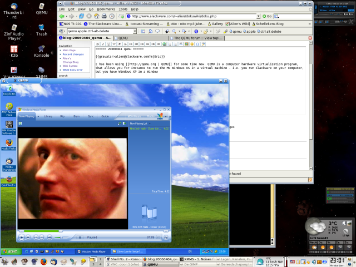Expand the Google toolbar search dropdown
Image resolution: width=356 pixels, height=267 pixels.
click(x=135, y=31)
